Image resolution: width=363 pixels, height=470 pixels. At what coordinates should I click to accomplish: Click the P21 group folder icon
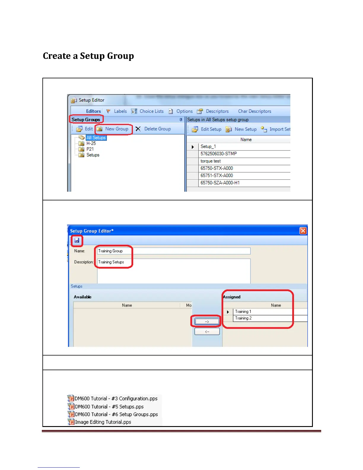[81, 149]
